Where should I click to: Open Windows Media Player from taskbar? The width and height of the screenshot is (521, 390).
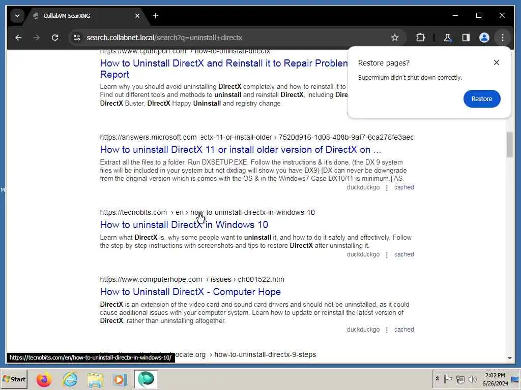click(x=120, y=379)
